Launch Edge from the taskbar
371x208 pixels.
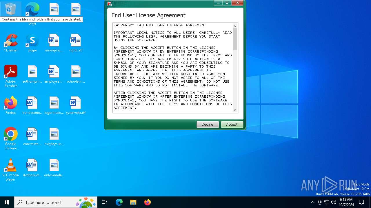[x=119, y=202]
